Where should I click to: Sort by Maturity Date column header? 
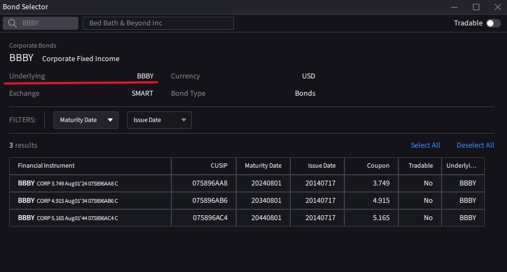point(263,166)
